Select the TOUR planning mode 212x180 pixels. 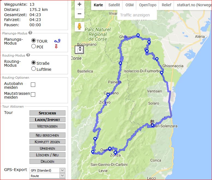point(34,40)
